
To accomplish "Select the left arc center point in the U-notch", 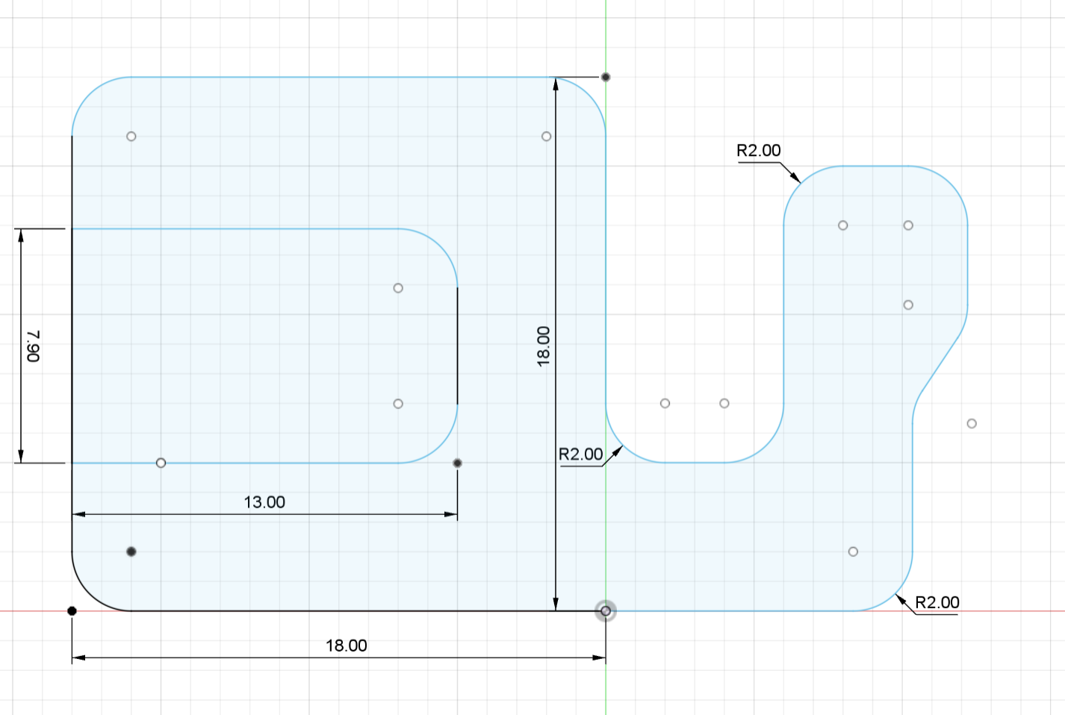I will pyautogui.click(x=665, y=403).
